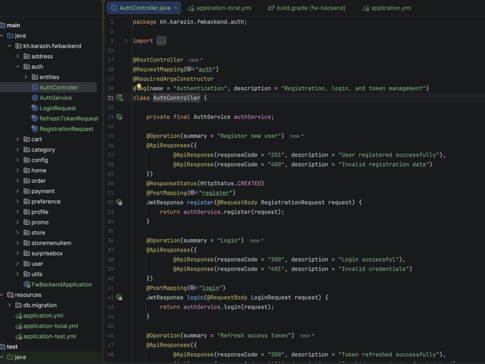
Task: Click the "new *" hint after Register new user
Action: tap(297, 136)
